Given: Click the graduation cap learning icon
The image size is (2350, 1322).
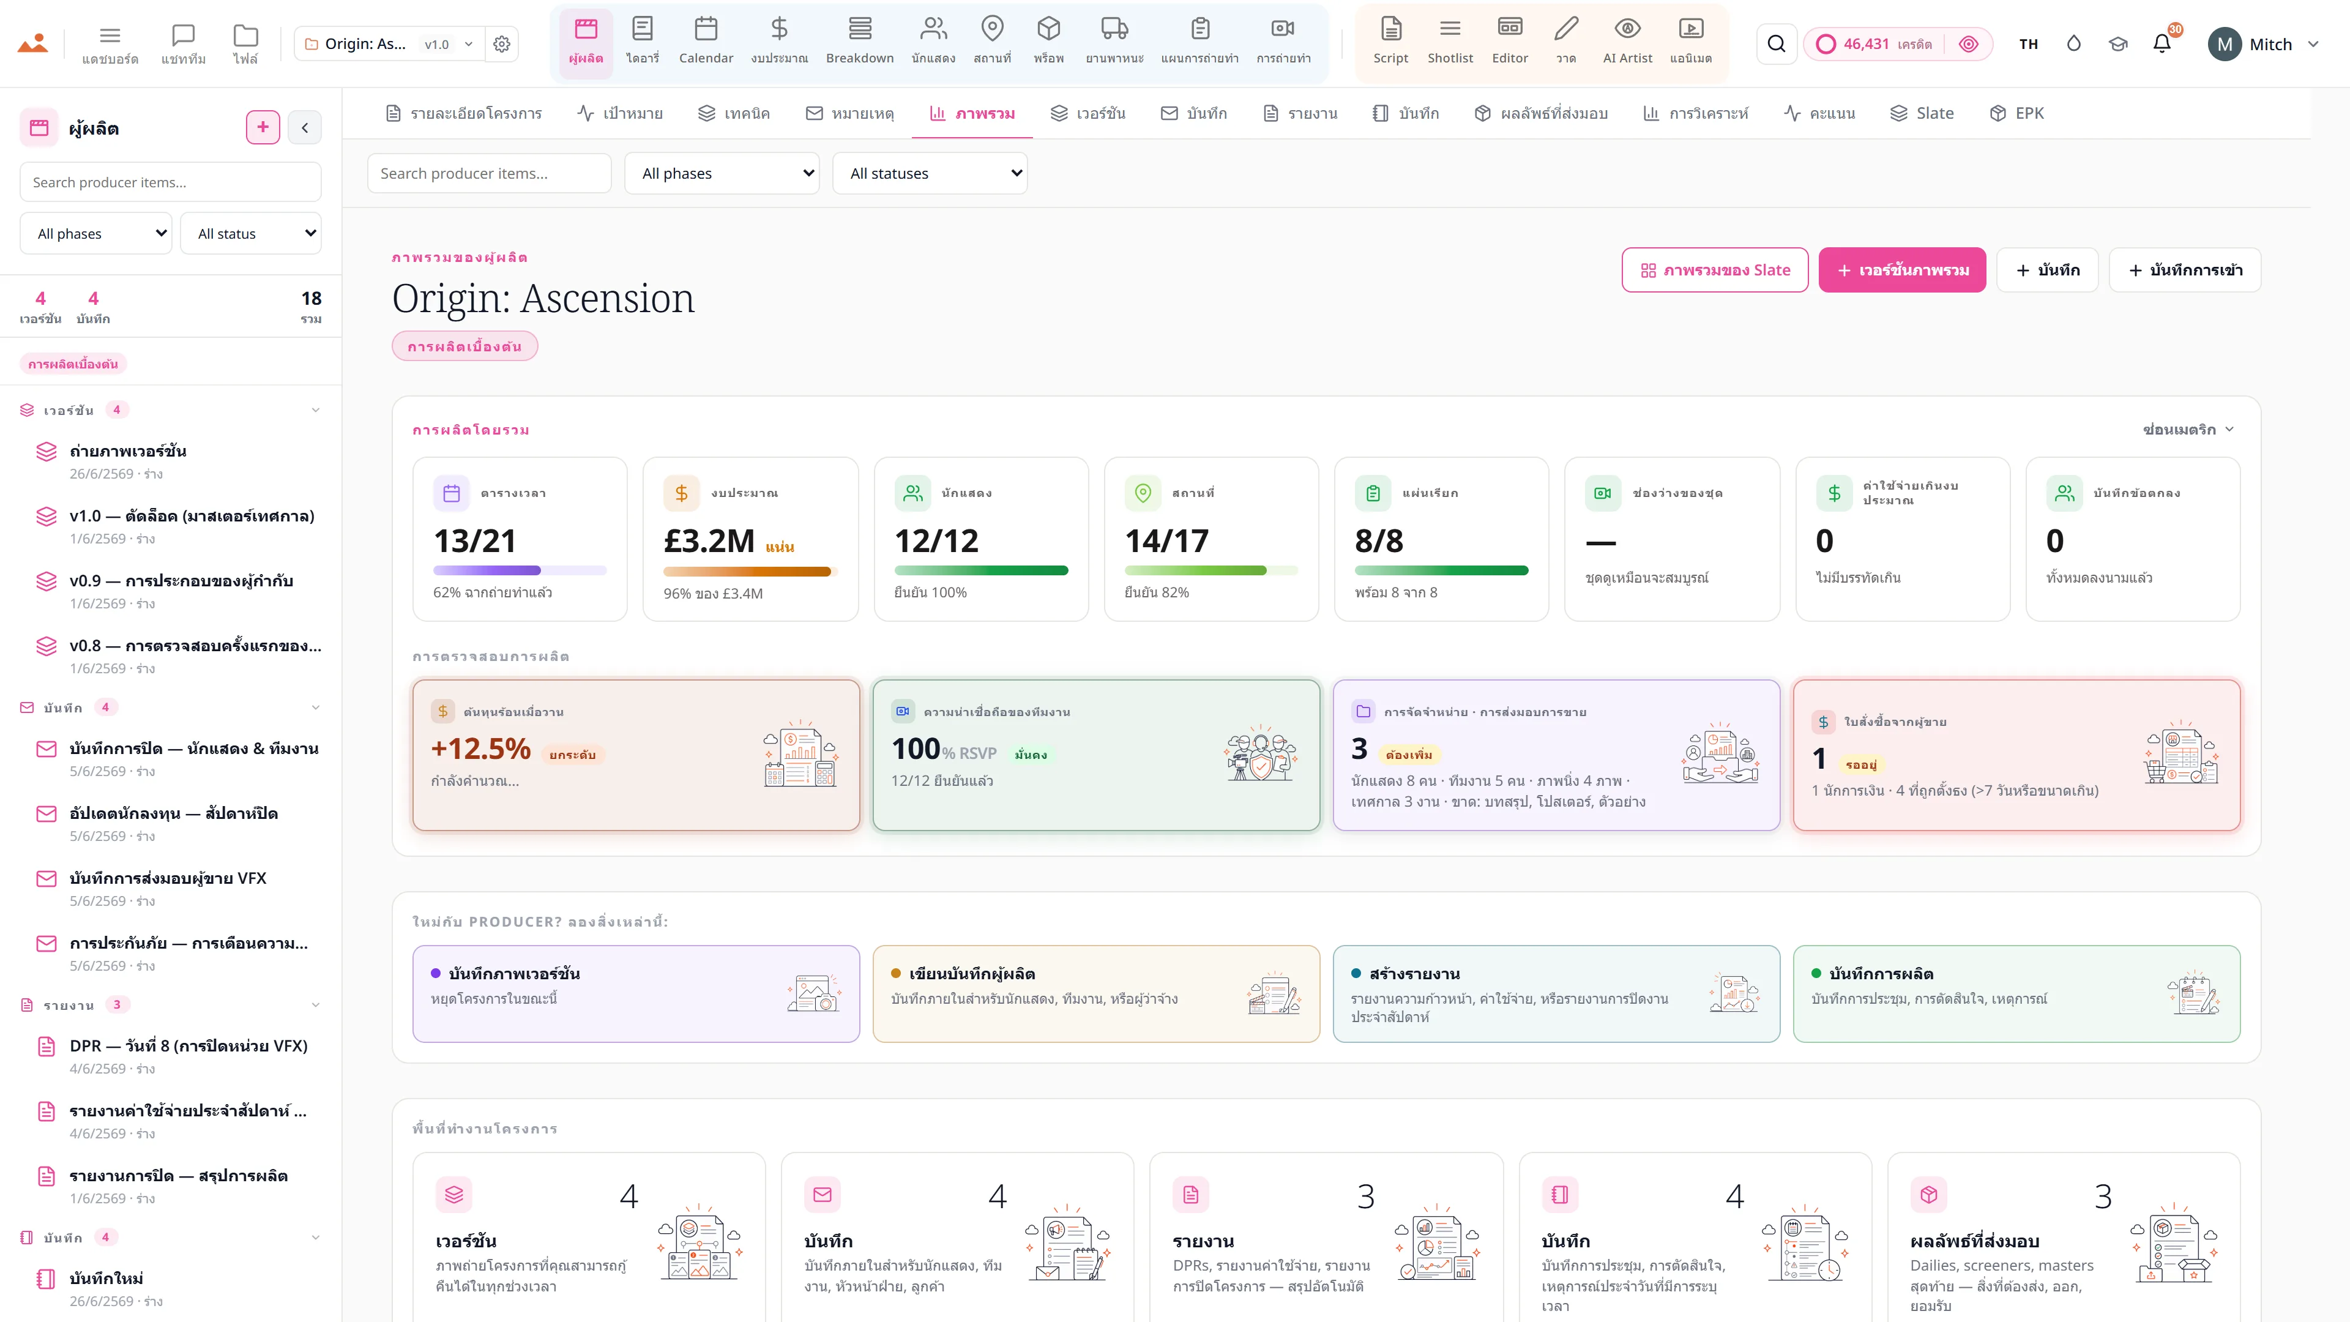Looking at the screenshot, I should [2117, 44].
